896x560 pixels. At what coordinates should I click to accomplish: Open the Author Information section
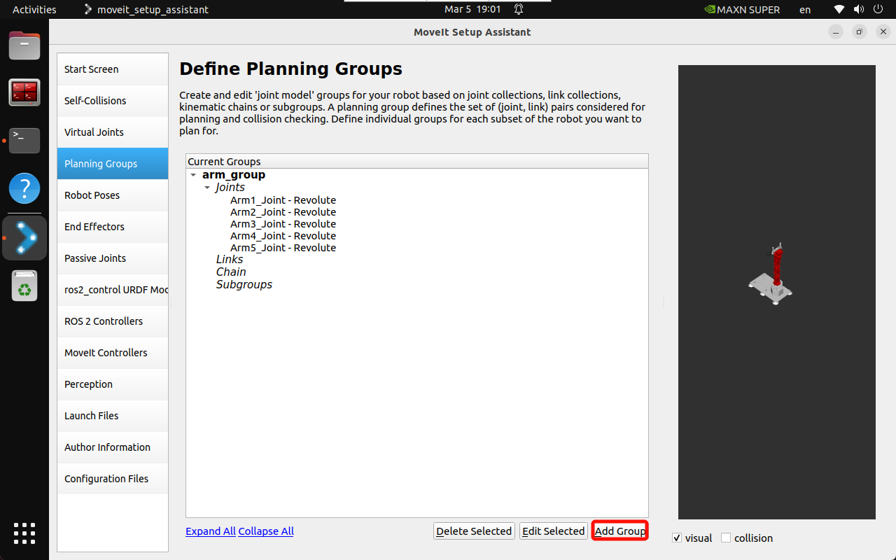113,447
